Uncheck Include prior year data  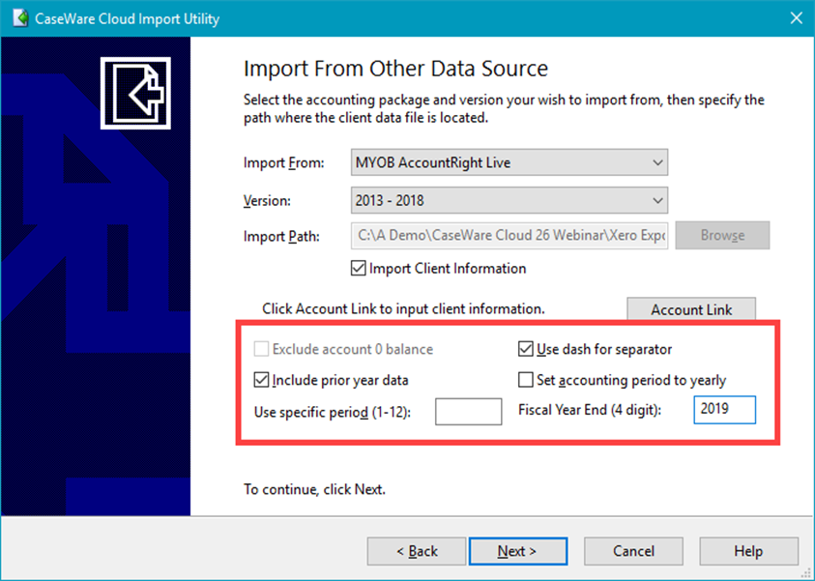(x=261, y=380)
